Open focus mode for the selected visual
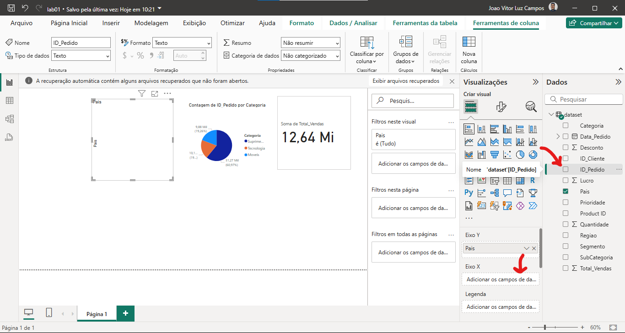The height and width of the screenshot is (333, 625). coord(155,94)
